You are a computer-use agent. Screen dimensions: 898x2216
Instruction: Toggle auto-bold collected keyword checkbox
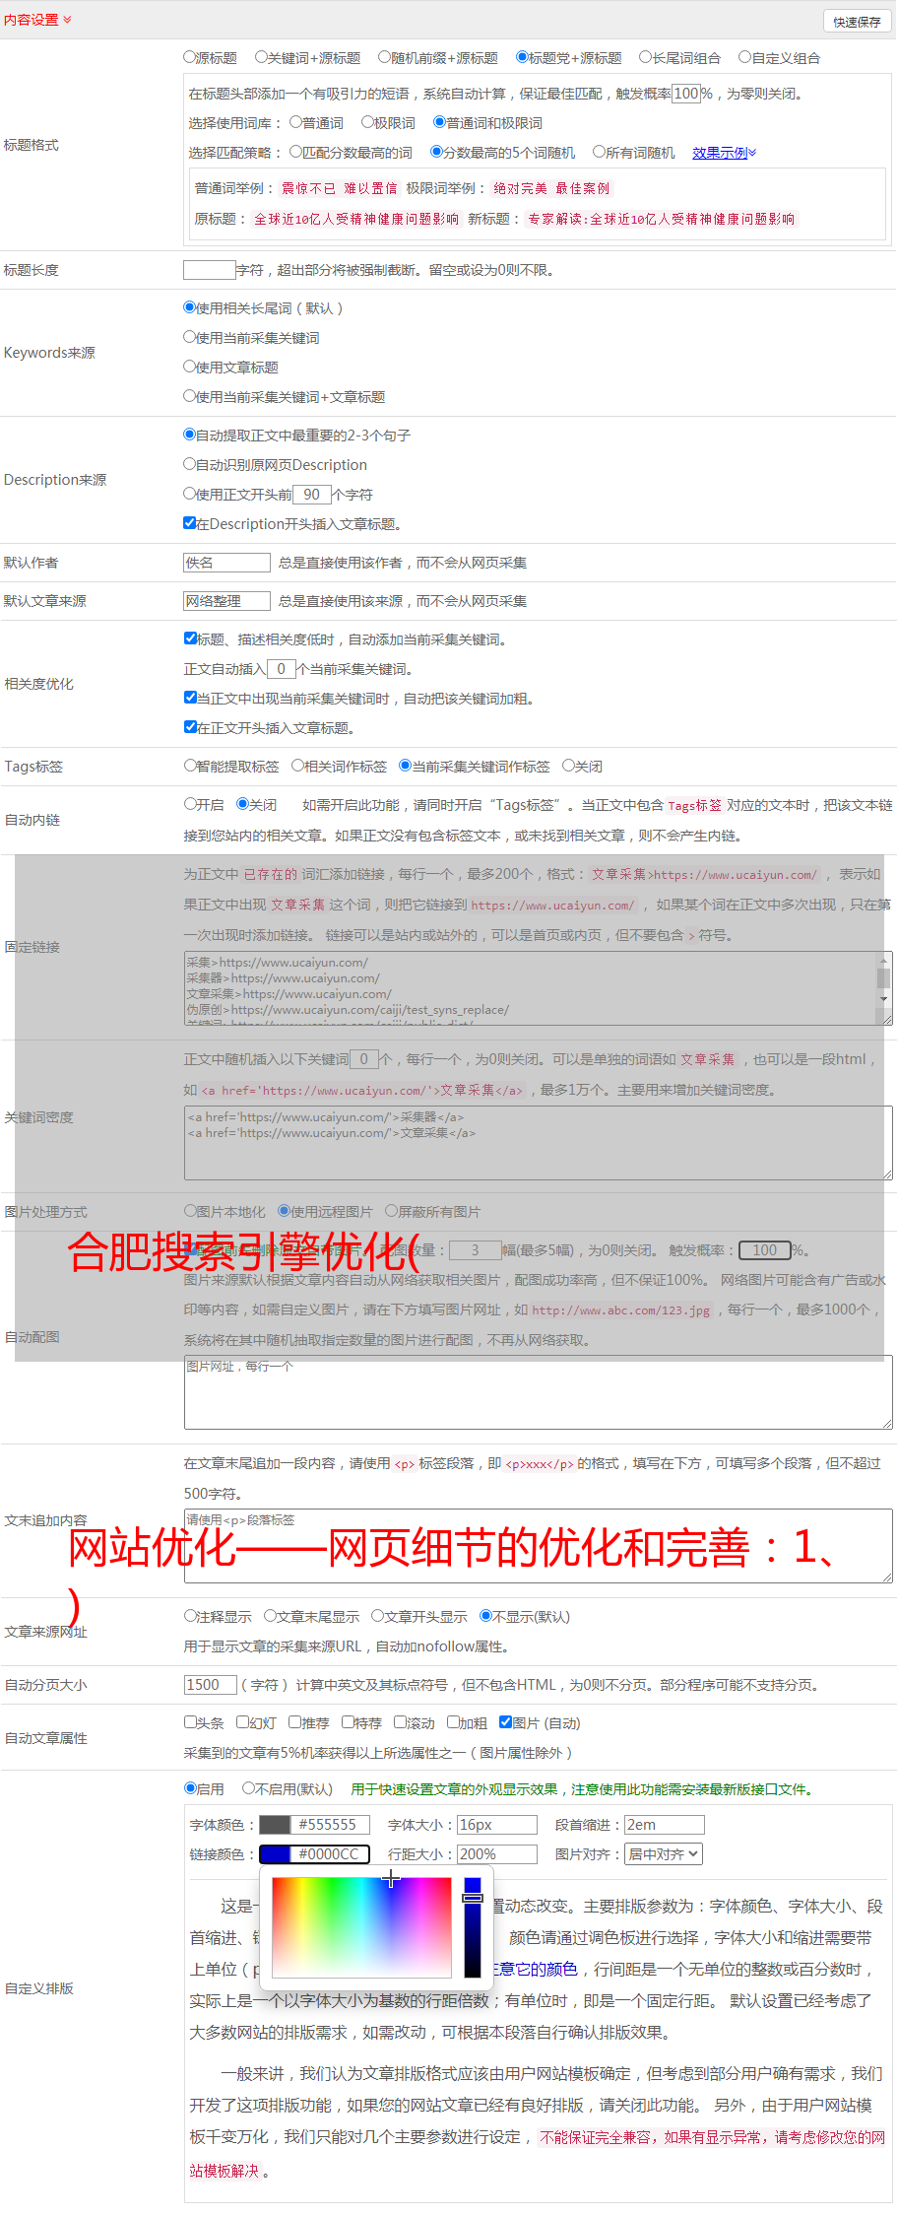click(190, 698)
